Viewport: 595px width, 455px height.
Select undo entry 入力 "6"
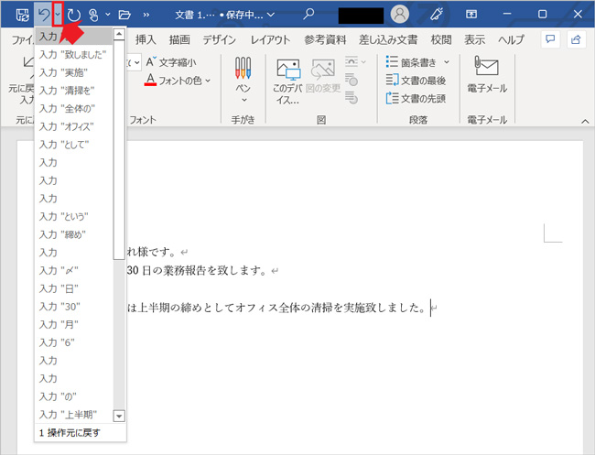73,342
